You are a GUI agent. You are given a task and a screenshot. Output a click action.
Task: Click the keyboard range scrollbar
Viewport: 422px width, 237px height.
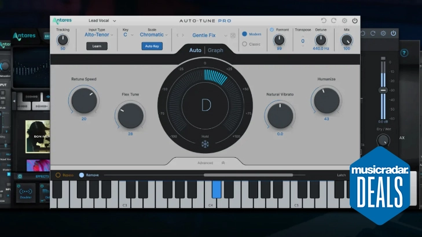tap(248, 175)
